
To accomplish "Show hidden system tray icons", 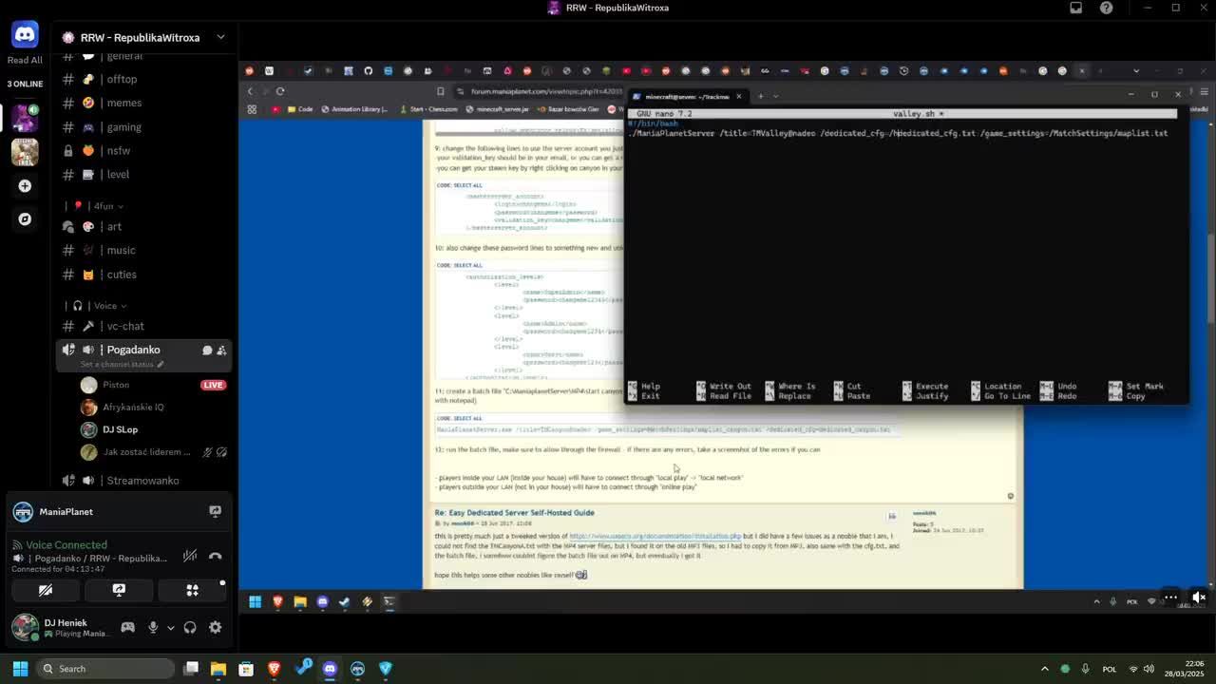I will [x=1045, y=669].
